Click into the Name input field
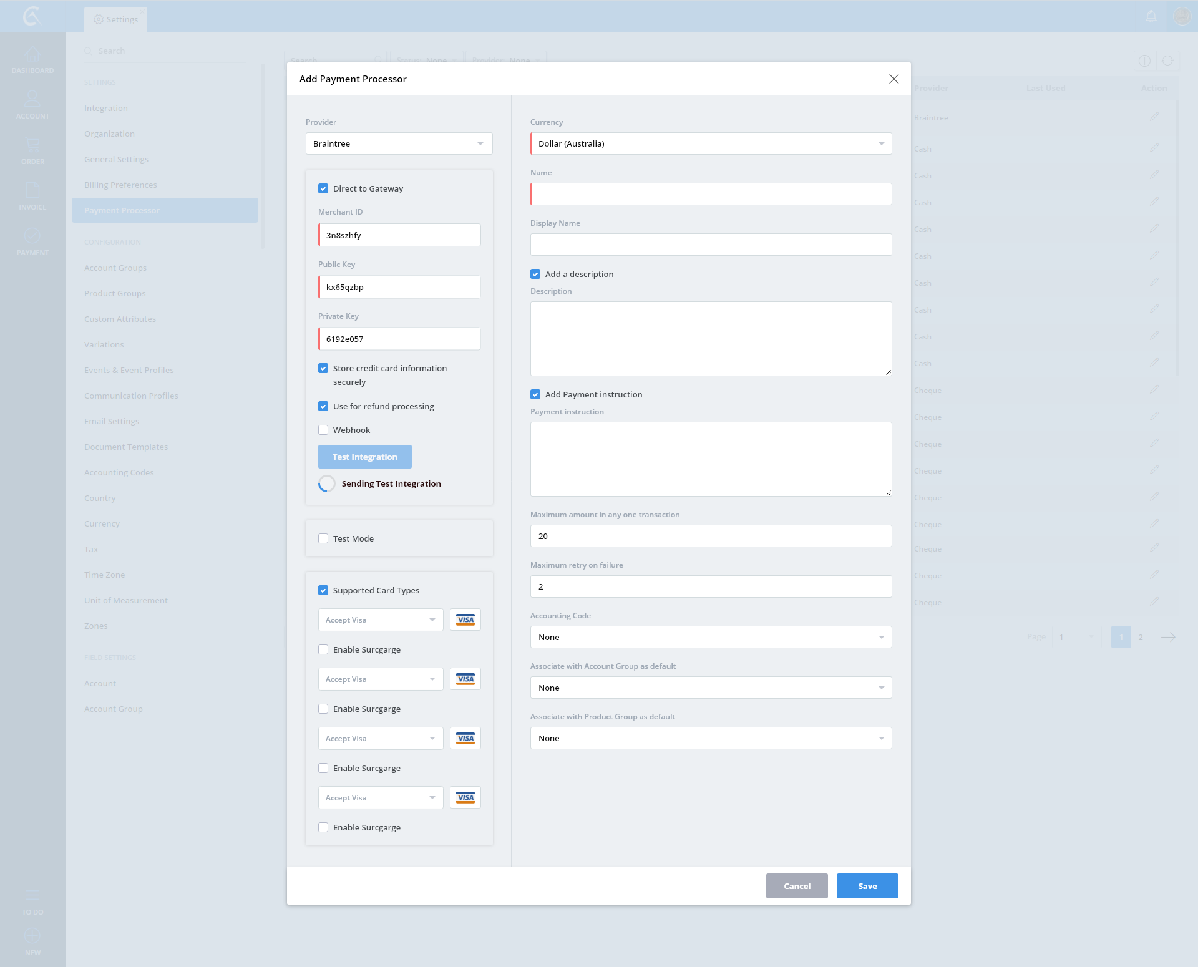 click(711, 194)
